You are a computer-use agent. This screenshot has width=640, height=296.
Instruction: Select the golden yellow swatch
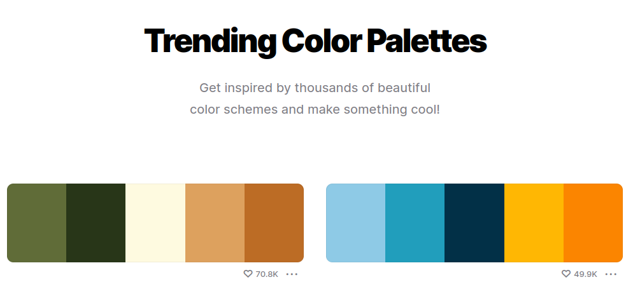tap(534, 223)
